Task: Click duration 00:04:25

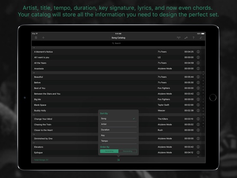Action: click(x=189, y=52)
